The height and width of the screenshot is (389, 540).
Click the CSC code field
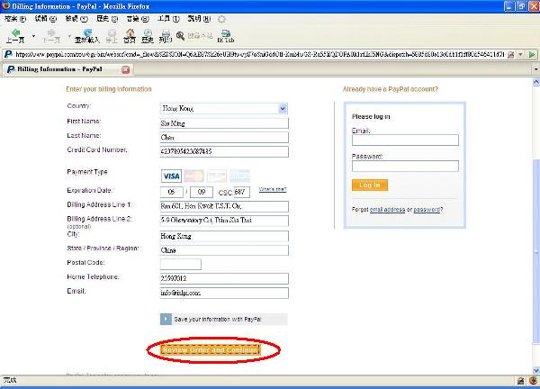click(242, 192)
